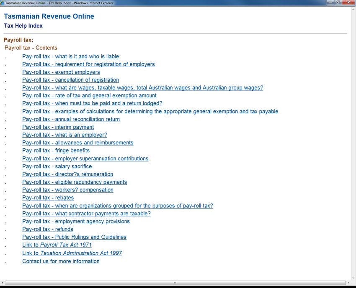Click the horizontal scrollbar thumb
Viewport: 356px width, 288px height.
tap(175, 283)
